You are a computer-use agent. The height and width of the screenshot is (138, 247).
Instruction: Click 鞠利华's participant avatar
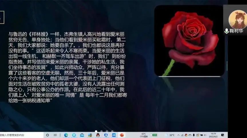click(x=237, y=19)
